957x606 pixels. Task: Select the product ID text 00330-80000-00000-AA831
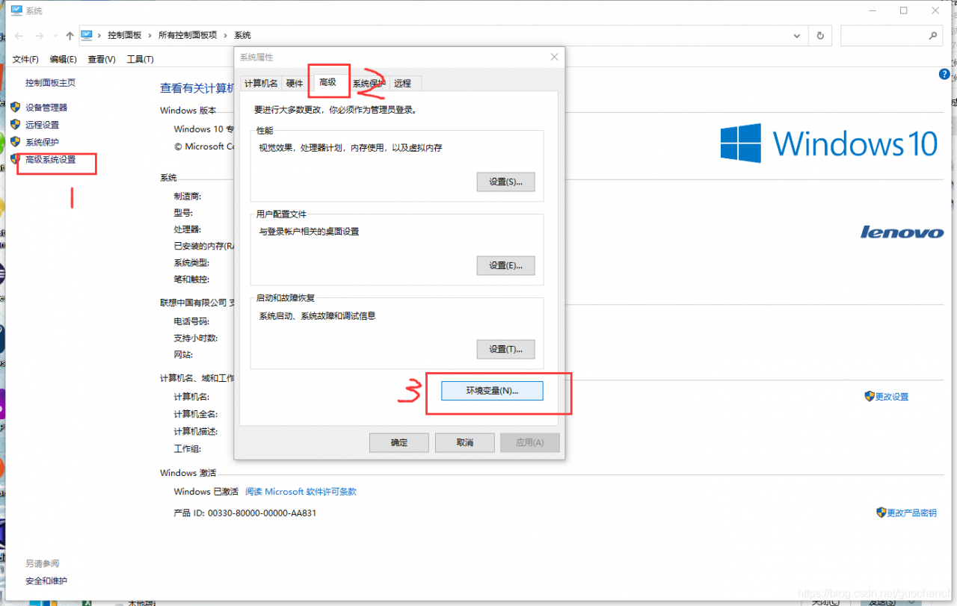(x=262, y=513)
